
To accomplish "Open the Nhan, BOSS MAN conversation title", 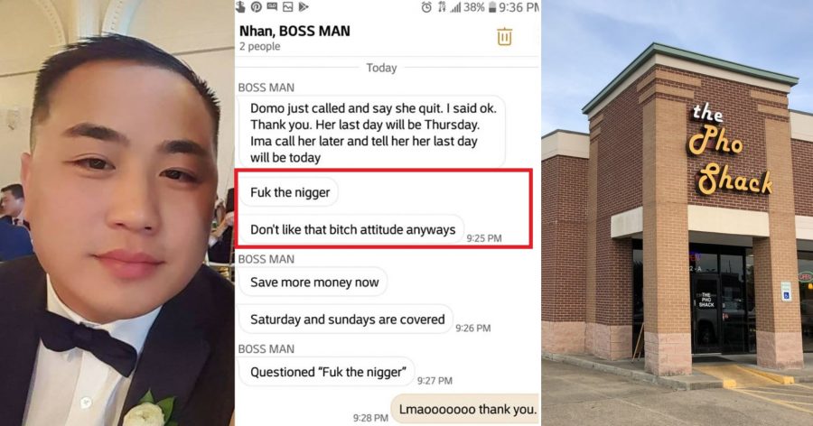I will [x=294, y=31].
